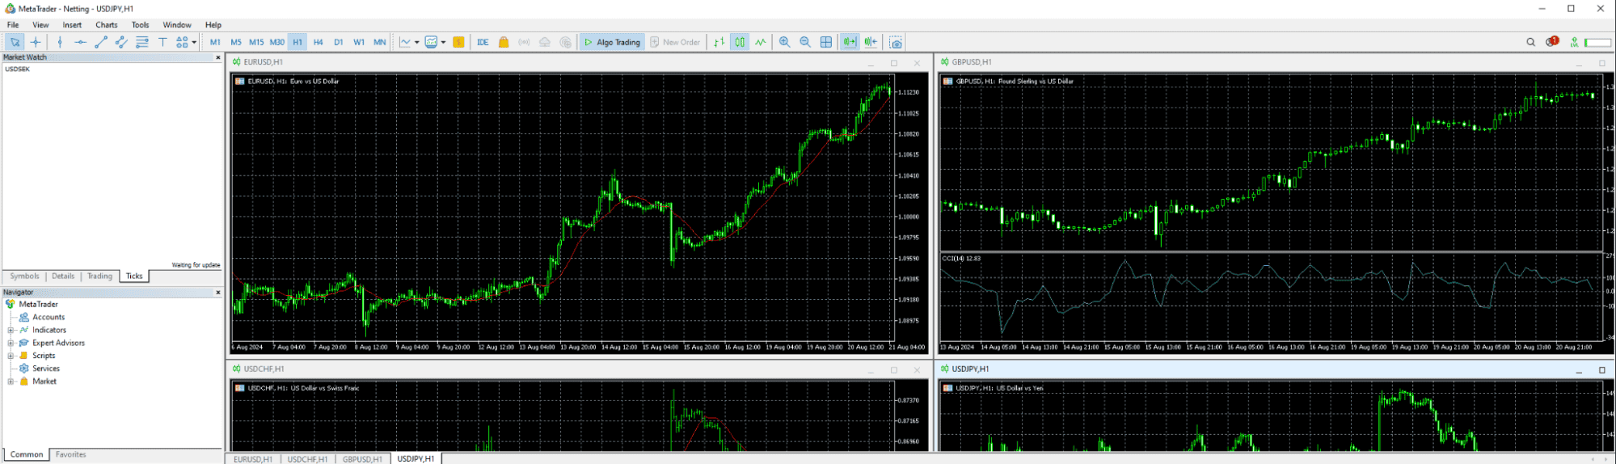Switch to the GBPUSD,H1 chart tab
The width and height of the screenshot is (1616, 464).
click(362, 458)
